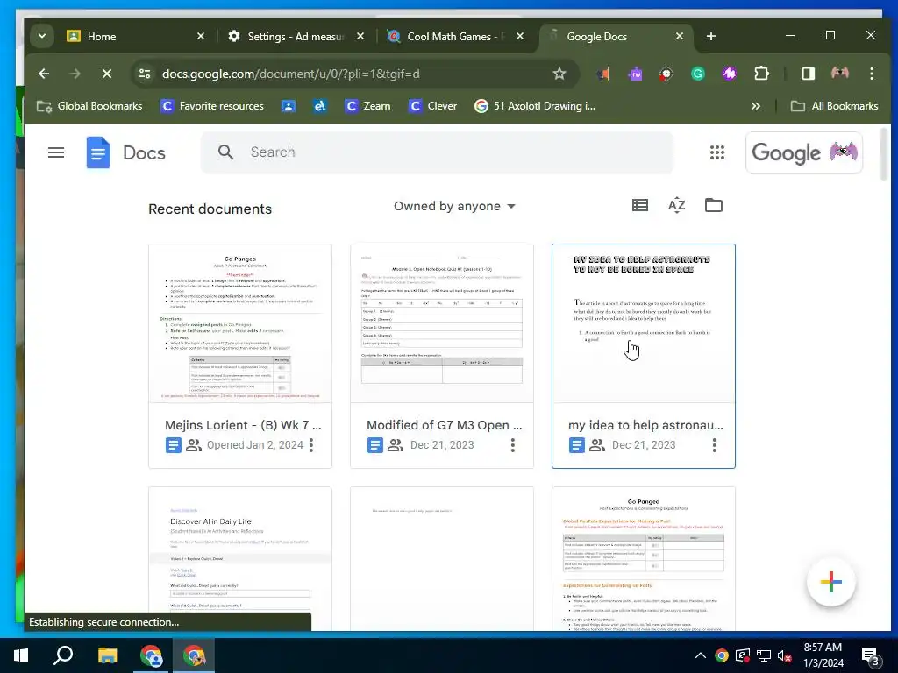The height and width of the screenshot is (673, 898).
Task: Open the notification center icon
Action: tap(871, 656)
